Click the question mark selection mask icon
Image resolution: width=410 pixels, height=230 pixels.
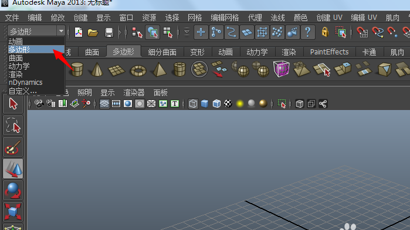click(x=307, y=32)
